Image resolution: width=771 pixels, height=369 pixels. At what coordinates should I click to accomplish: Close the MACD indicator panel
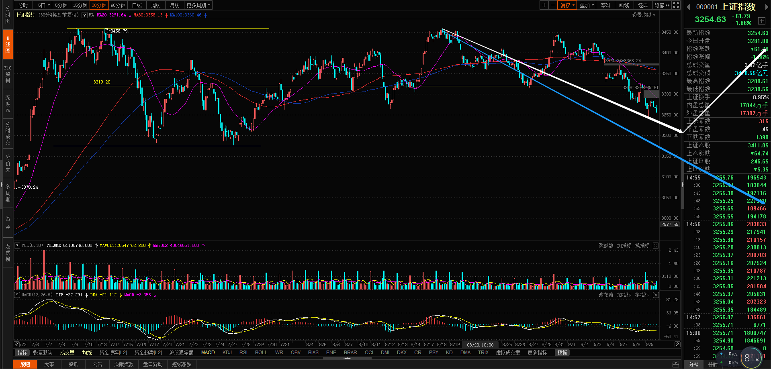click(x=656, y=295)
